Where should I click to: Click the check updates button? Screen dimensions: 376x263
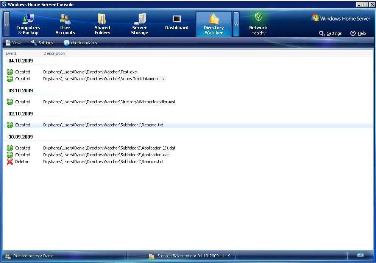tap(80, 43)
